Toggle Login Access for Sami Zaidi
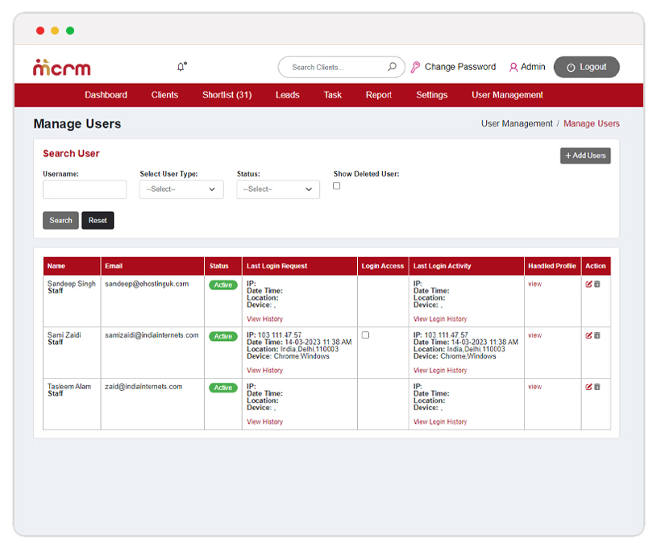The height and width of the screenshot is (548, 661). point(365,334)
